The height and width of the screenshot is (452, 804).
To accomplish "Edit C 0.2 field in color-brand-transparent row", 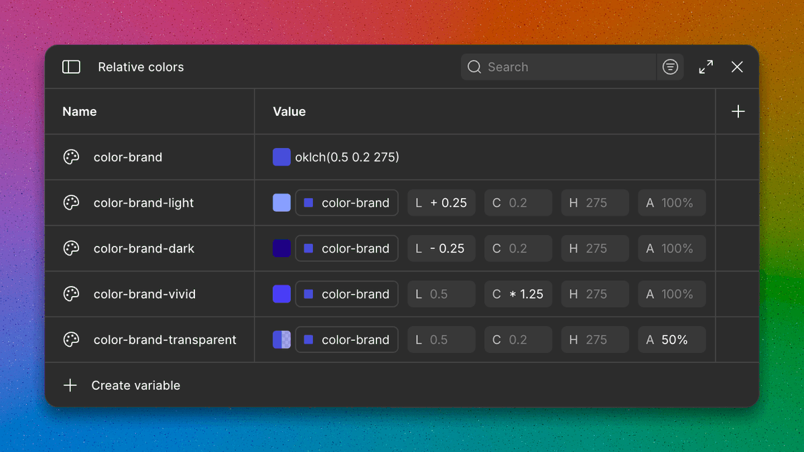I will 519,340.
